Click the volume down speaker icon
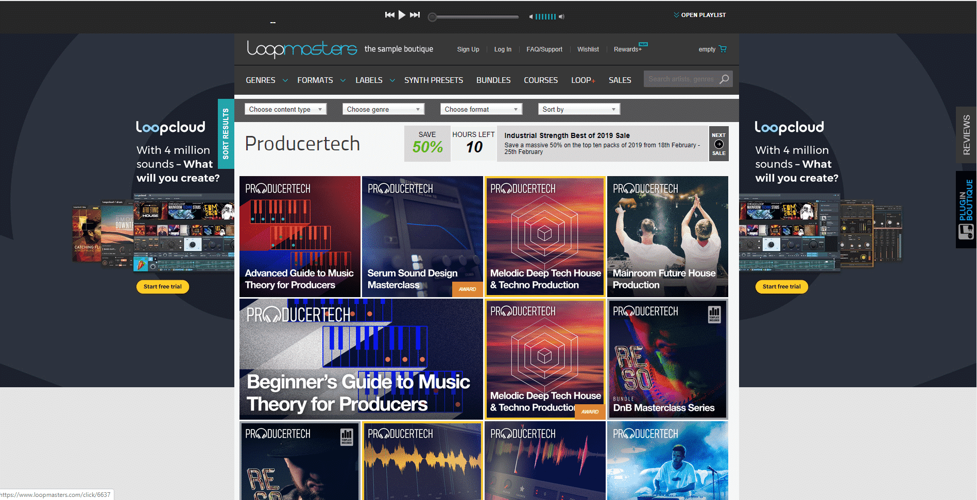 coord(531,17)
